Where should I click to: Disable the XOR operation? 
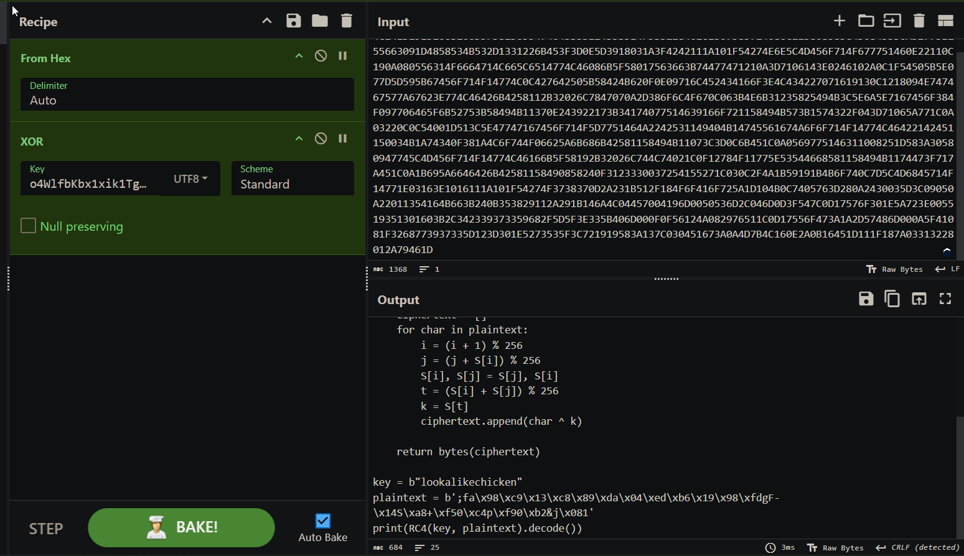[321, 139]
